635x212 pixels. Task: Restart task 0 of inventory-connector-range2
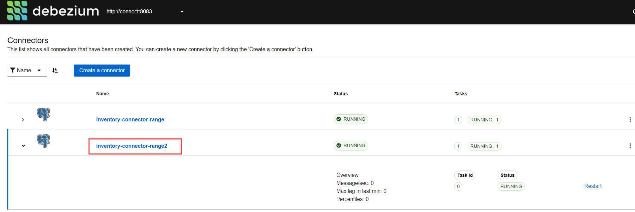coord(593,186)
